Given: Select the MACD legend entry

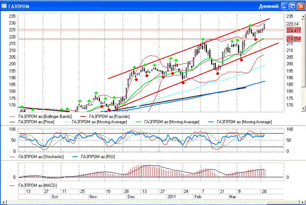Looking at the screenshot, I should click(x=33, y=185).
